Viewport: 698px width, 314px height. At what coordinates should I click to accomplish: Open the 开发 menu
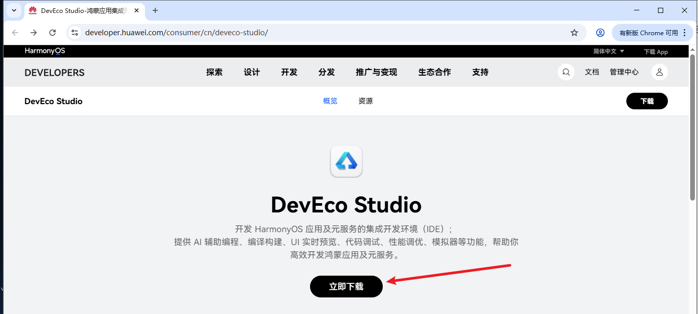click(x=289, y=72)
